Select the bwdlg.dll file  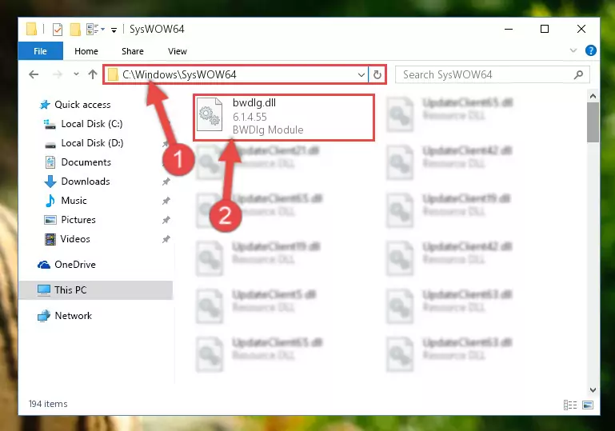click(284, 117)
